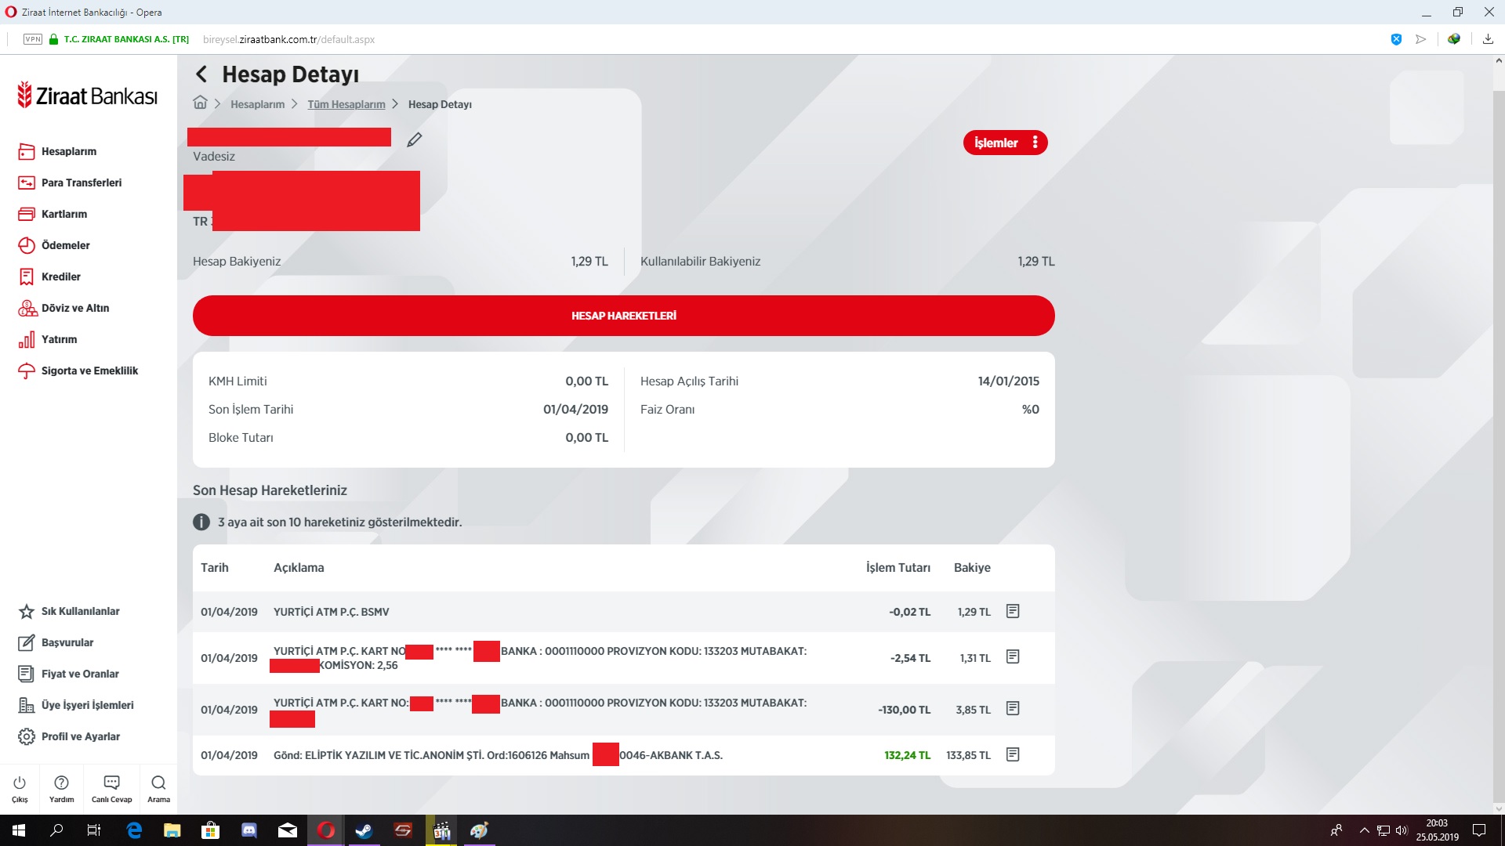Start Canlı Cevap live chat
The width and height of the screenshot is (1505, 846).
click(111, 789)
